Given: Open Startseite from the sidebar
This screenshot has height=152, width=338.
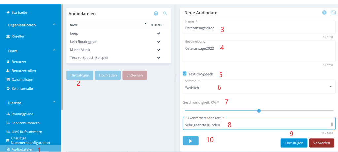Looking at the screenshot, I should point(19,12).
